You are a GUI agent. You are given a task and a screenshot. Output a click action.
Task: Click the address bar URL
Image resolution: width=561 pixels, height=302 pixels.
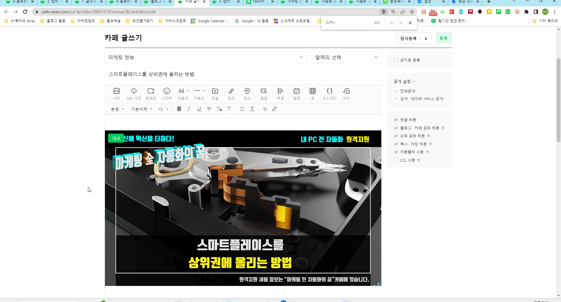click(x=98, y=12)
